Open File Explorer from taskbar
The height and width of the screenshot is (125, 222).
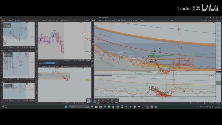101,107
